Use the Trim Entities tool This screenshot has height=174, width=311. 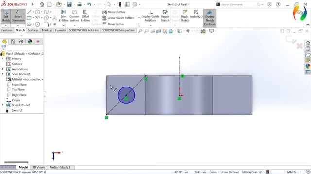tap(64, 16)
